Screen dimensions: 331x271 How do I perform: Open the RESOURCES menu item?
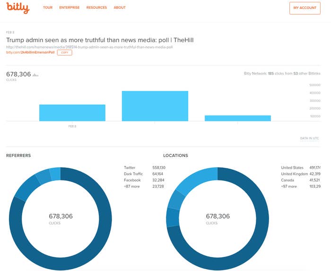click(x=96, y=8)
